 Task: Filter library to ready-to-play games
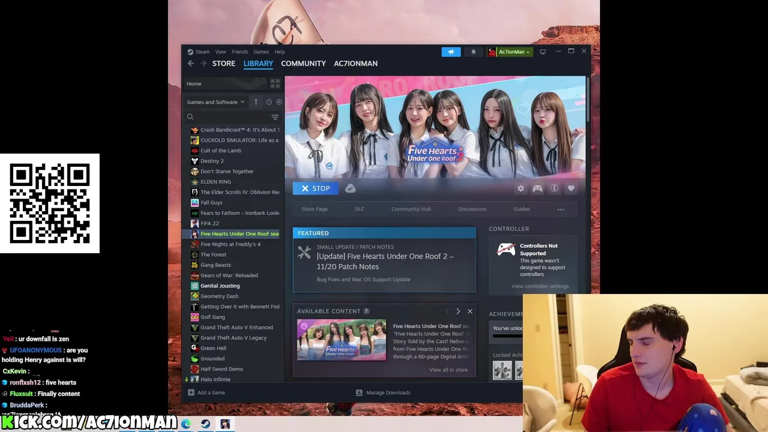pyautogui.click(x=279, y=102)
